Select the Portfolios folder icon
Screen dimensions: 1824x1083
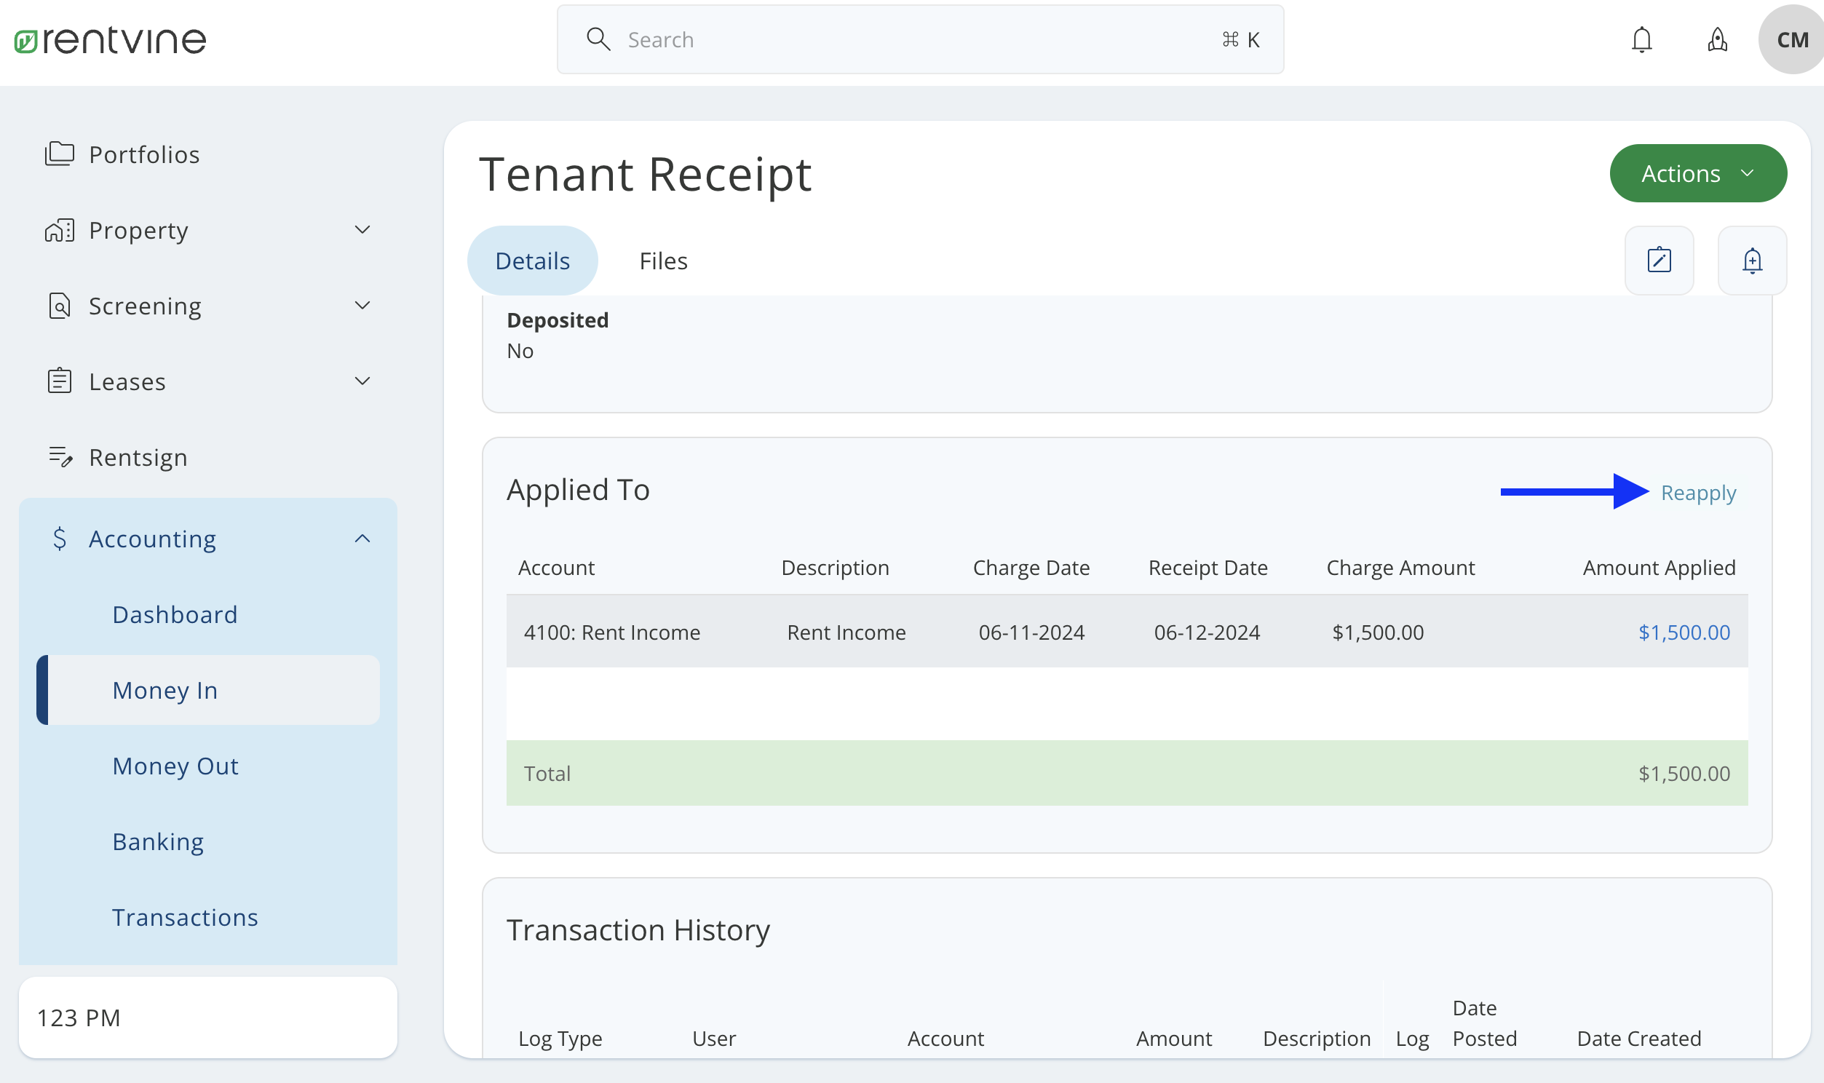[x=59, y=154]
